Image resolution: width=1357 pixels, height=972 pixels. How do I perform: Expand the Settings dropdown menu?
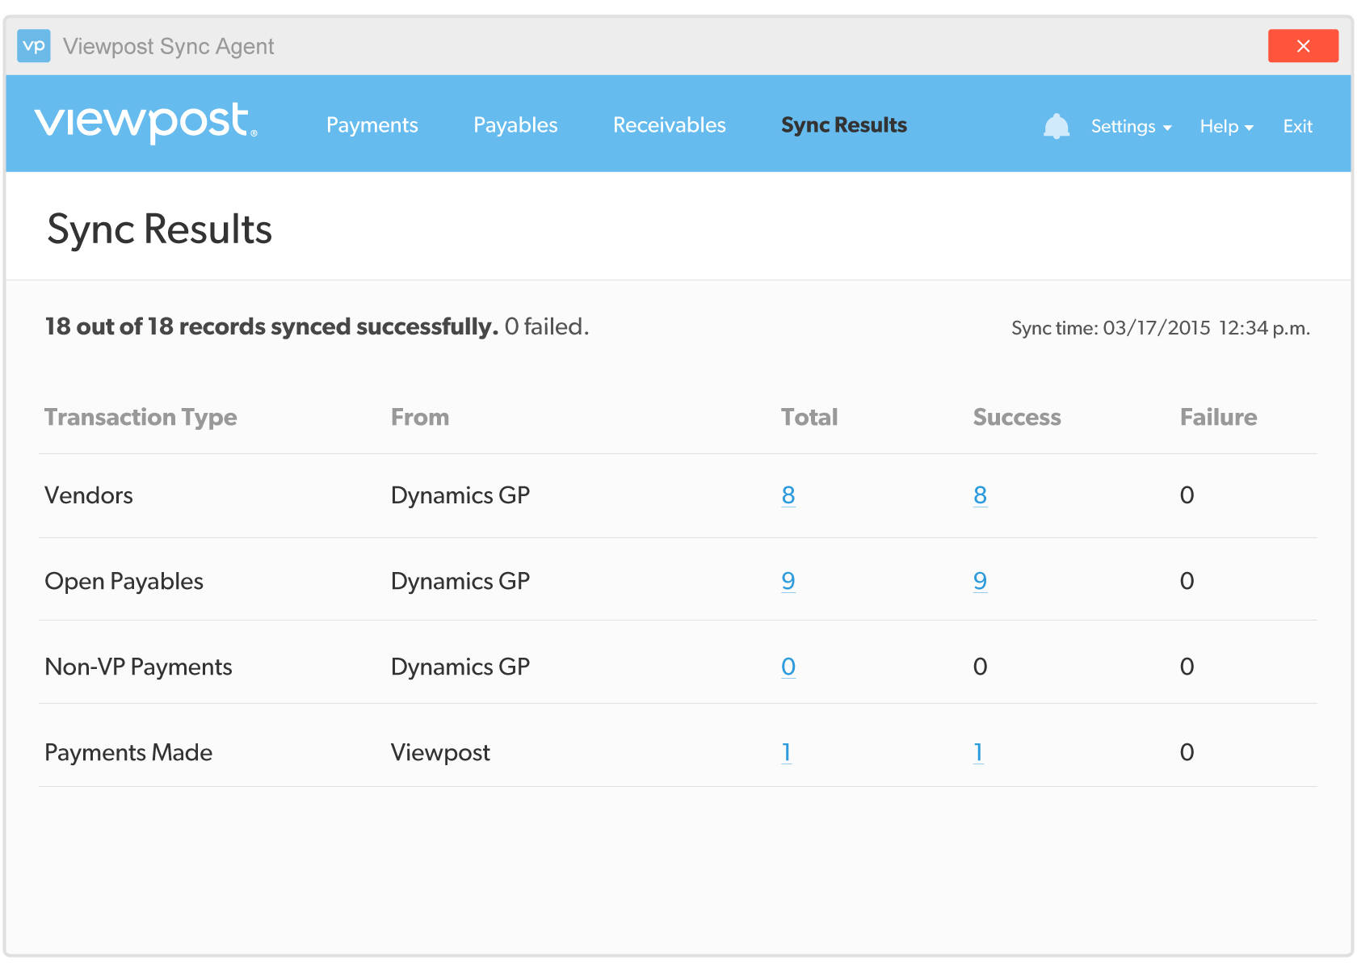1130,127
